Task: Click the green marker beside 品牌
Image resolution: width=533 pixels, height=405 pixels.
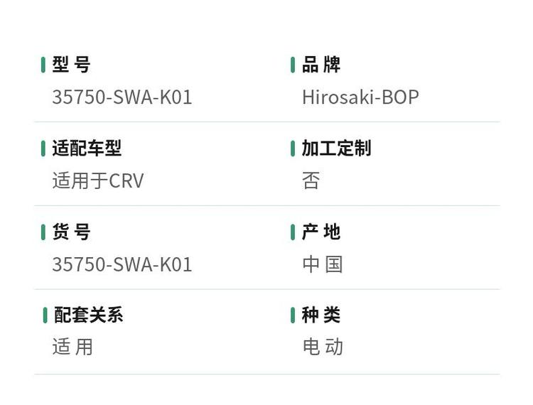Action: click(x=293, y=65)
